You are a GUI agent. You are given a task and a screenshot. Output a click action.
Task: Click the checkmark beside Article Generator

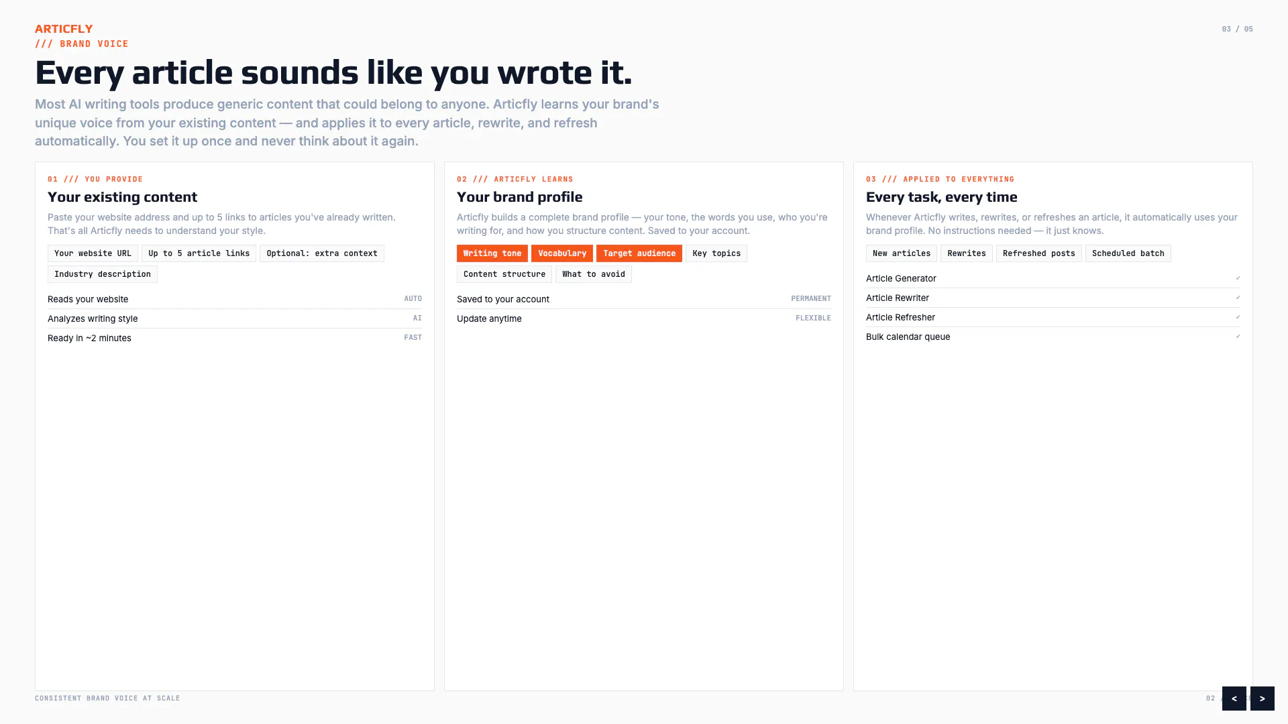[x=1238, y=278]
